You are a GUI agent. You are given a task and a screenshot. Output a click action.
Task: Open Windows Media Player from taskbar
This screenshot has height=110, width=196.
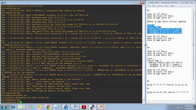click(x=30, y=107)
